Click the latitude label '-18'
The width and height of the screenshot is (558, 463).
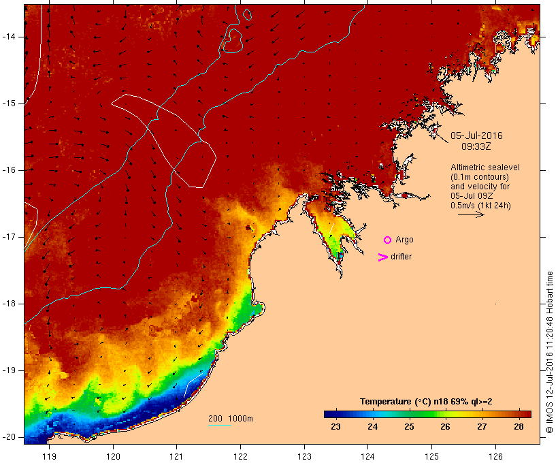pos(9,304)
